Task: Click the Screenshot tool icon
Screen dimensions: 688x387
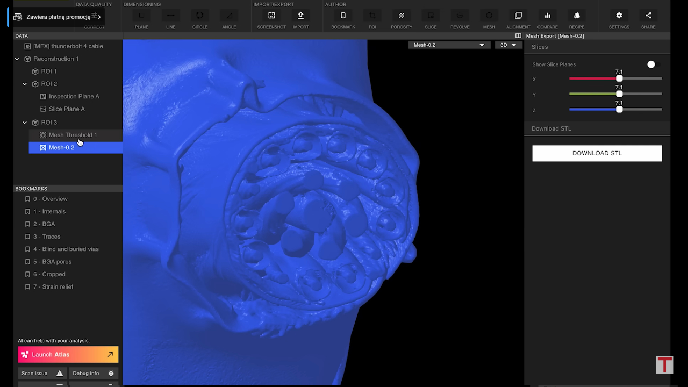Action: point(271,16)
